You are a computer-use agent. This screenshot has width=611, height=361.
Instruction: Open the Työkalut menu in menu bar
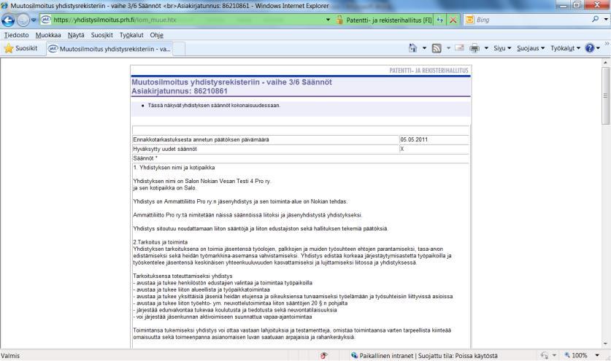[x=131, y=35]
